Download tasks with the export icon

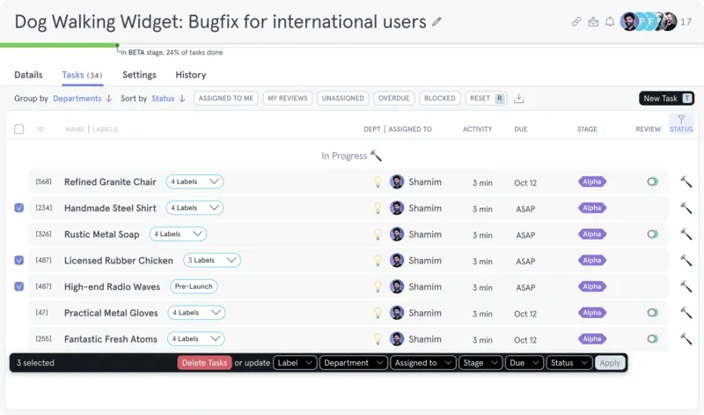point(518,98)
